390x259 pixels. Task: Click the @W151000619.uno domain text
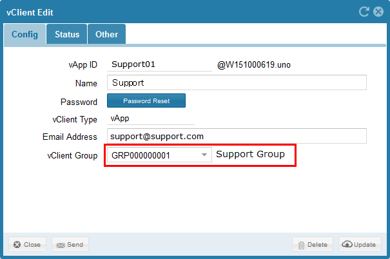coord(254,65)
